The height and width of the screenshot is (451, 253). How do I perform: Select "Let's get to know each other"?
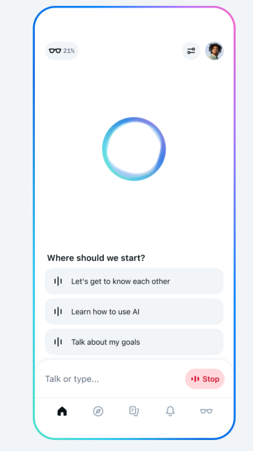pos(134,281)
